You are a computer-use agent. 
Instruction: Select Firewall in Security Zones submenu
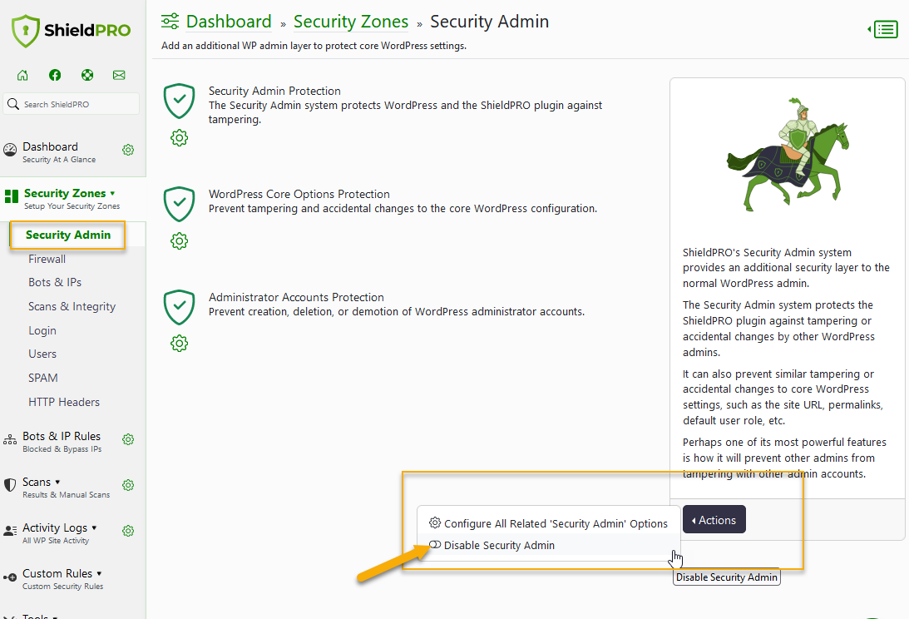(x=47, y=259)
